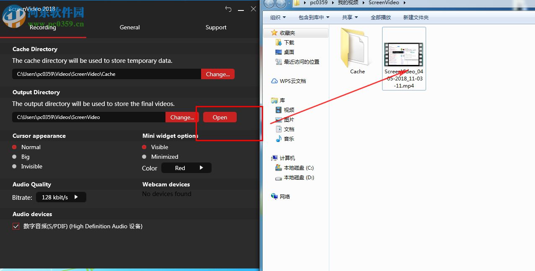
Task: Click 全部播放 (Play all) in Explorer toolbar
Action: [381, 17]
